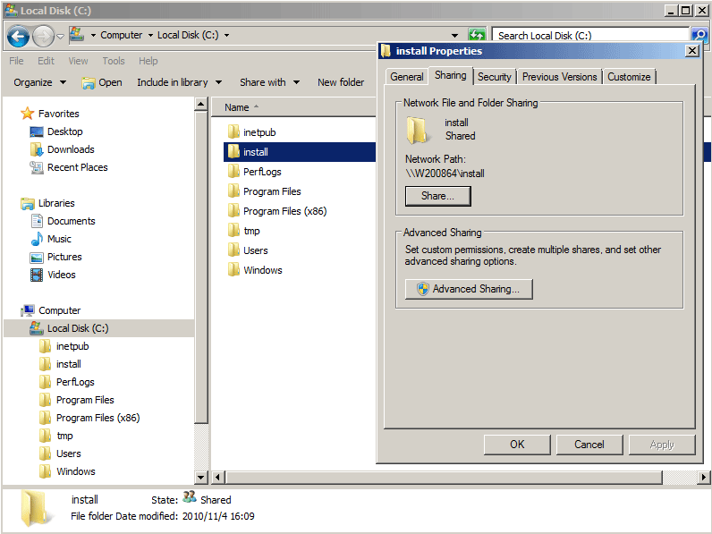The height and width of the screenshot is (534, 712).
Task: Select Local Disk (C:) in tree
Action: (69, 328)
